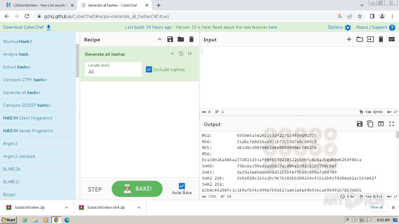Reload the page
The width and height of the screenshot is (399, 224).
(x=27, y=16)
